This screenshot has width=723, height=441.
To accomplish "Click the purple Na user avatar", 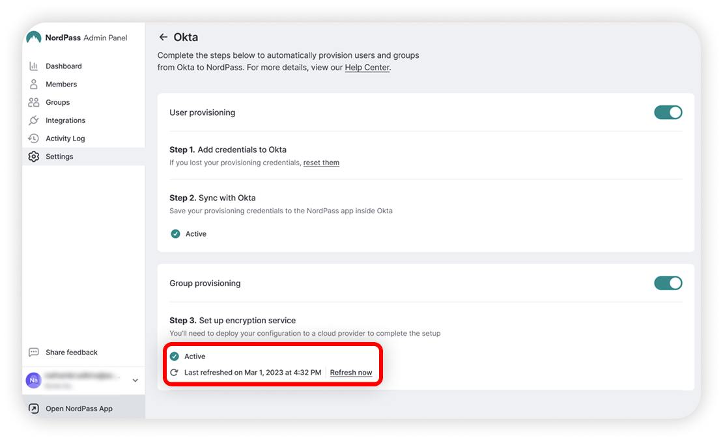I will [34, 381].
